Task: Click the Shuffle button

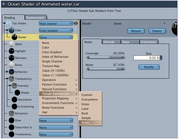Action: coord(149,67)
